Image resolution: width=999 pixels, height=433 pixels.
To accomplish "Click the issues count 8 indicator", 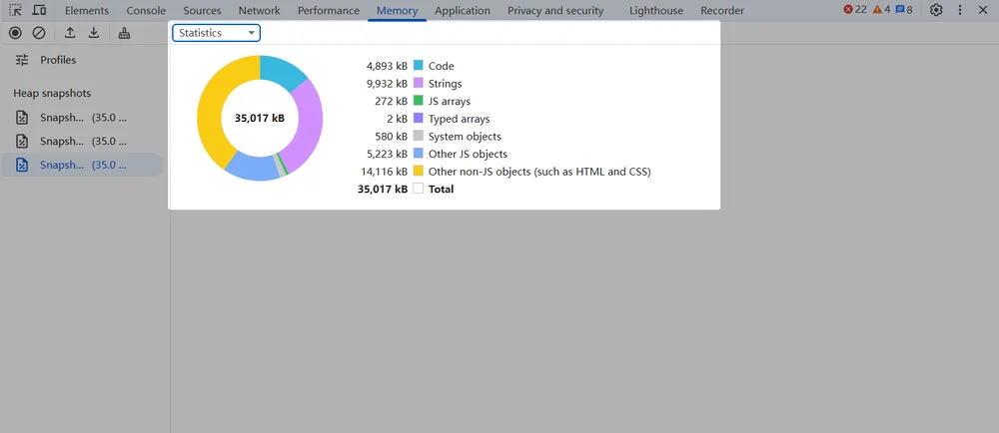I will point(904,10).
